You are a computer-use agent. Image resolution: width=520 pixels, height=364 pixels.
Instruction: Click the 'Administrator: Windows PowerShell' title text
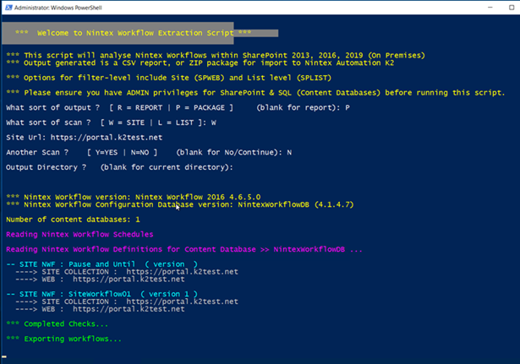click(58, 8)
